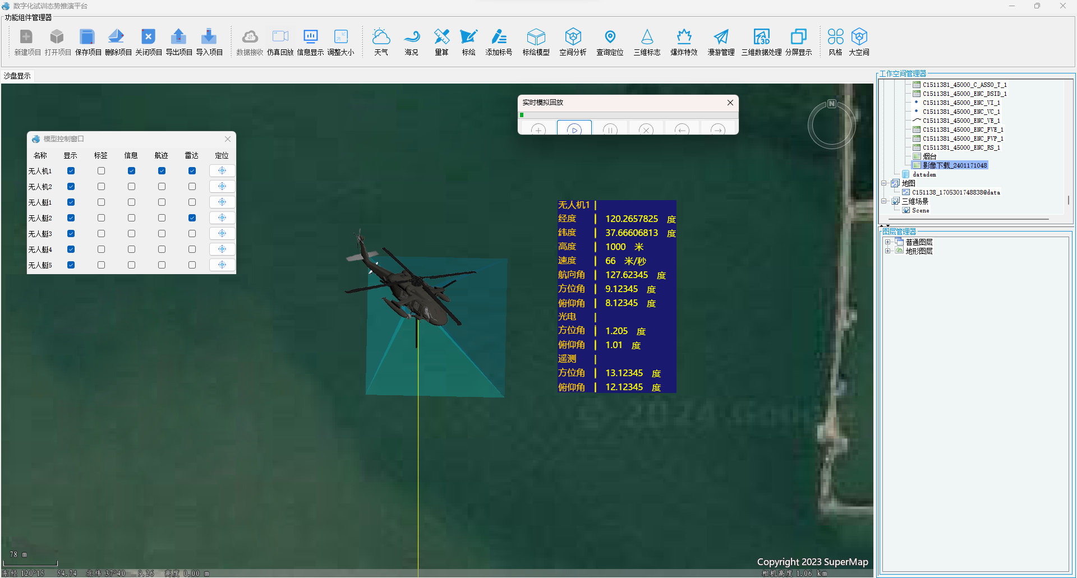Screen dimensions: 1077x578
Task: Expand the 普通图层 layer node
Action: coord(887,242)
